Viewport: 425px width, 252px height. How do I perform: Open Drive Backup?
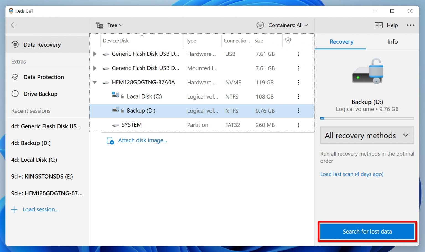pyautogui.click(x=40, y=94)
